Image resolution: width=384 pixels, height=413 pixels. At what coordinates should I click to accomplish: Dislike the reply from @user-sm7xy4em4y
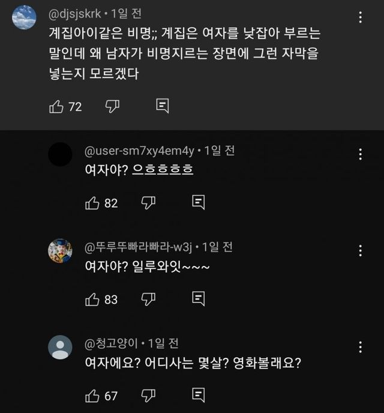coord(148,203)
